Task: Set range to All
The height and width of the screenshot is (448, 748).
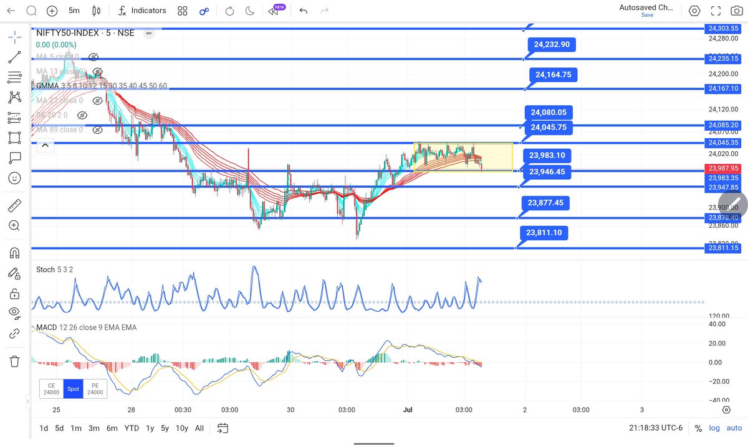Action: [199, 428]
